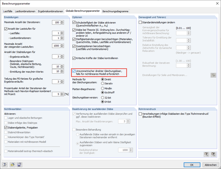Increase Besondere Stabtypen division spinner
Viewport: 221px width, 169px height.
pyautogui.click(x=62, y=66)
